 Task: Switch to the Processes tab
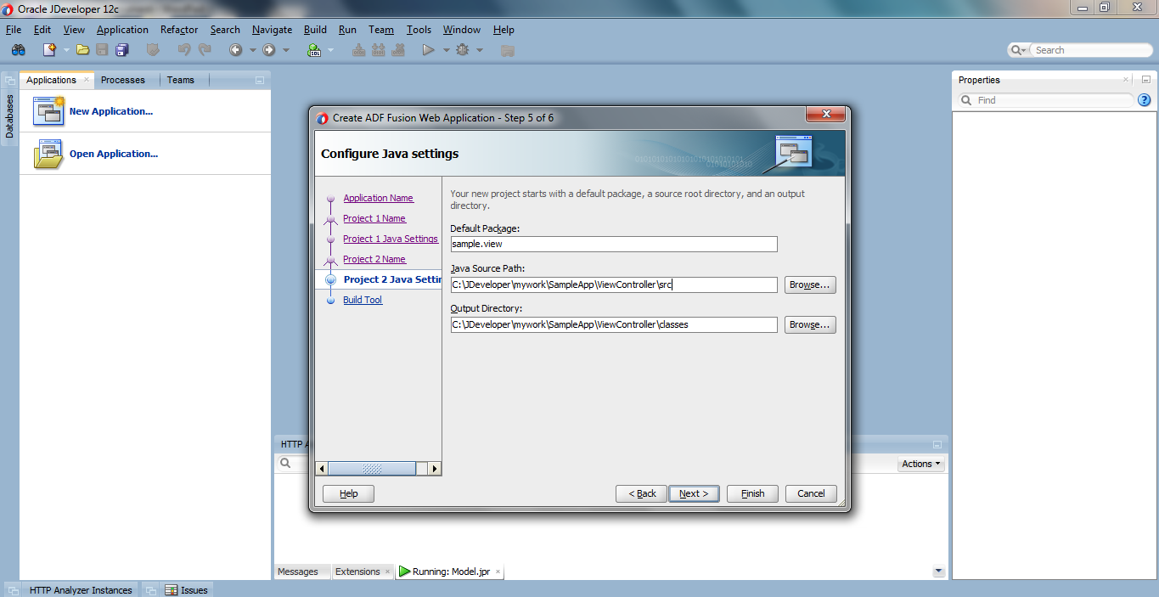click(x=126, y=79)
